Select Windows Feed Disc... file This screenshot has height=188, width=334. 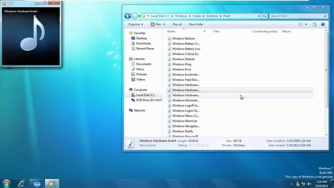(x=186, y=80)
